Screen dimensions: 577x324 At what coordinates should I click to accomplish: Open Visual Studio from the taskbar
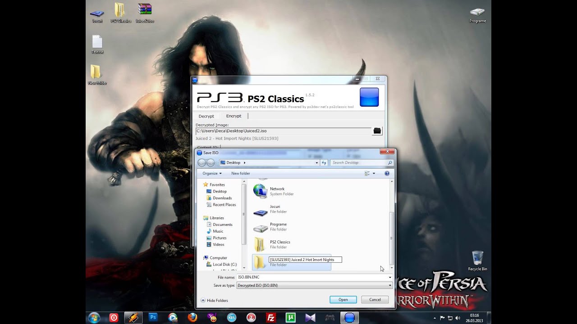(310, 317)
